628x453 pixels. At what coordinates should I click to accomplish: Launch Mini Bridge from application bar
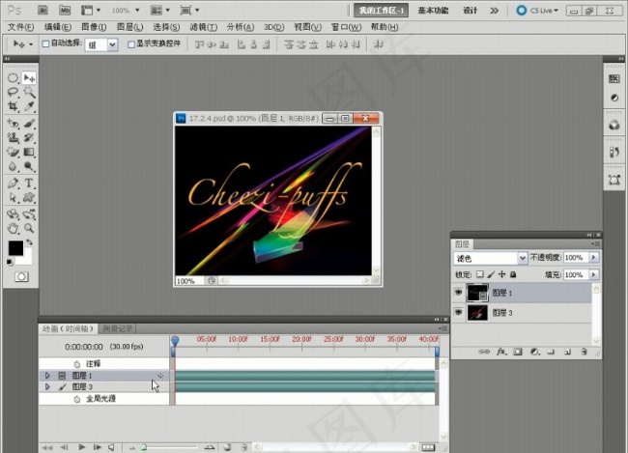pyautogui.click(x=65, y=10)
